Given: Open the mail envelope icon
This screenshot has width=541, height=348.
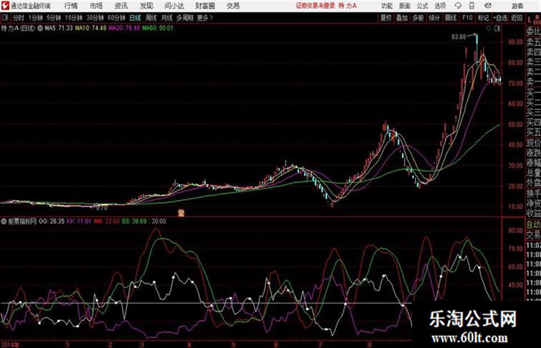Looking at the screenshot, I should (x=488, y=6).
